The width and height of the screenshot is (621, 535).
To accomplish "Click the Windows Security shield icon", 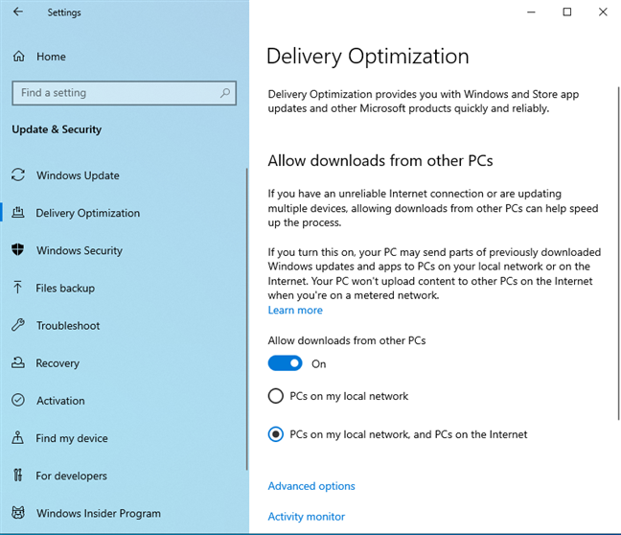I will [18, 249].
